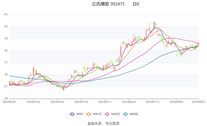207x126 pixels.
Task: Toggle the MA60 teal legend marker
Action: tap(125, 114)
